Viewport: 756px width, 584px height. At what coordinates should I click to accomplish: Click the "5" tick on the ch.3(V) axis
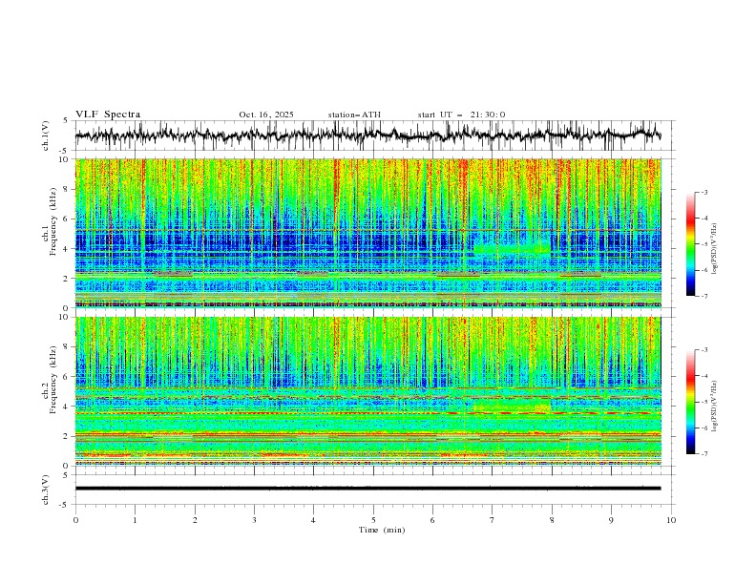pyautogui.click(x=66, y=474)
